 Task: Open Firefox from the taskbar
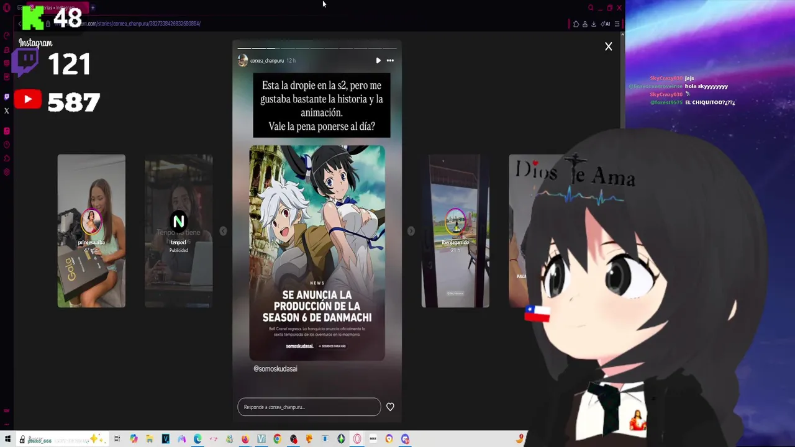[x=245, y=439]
